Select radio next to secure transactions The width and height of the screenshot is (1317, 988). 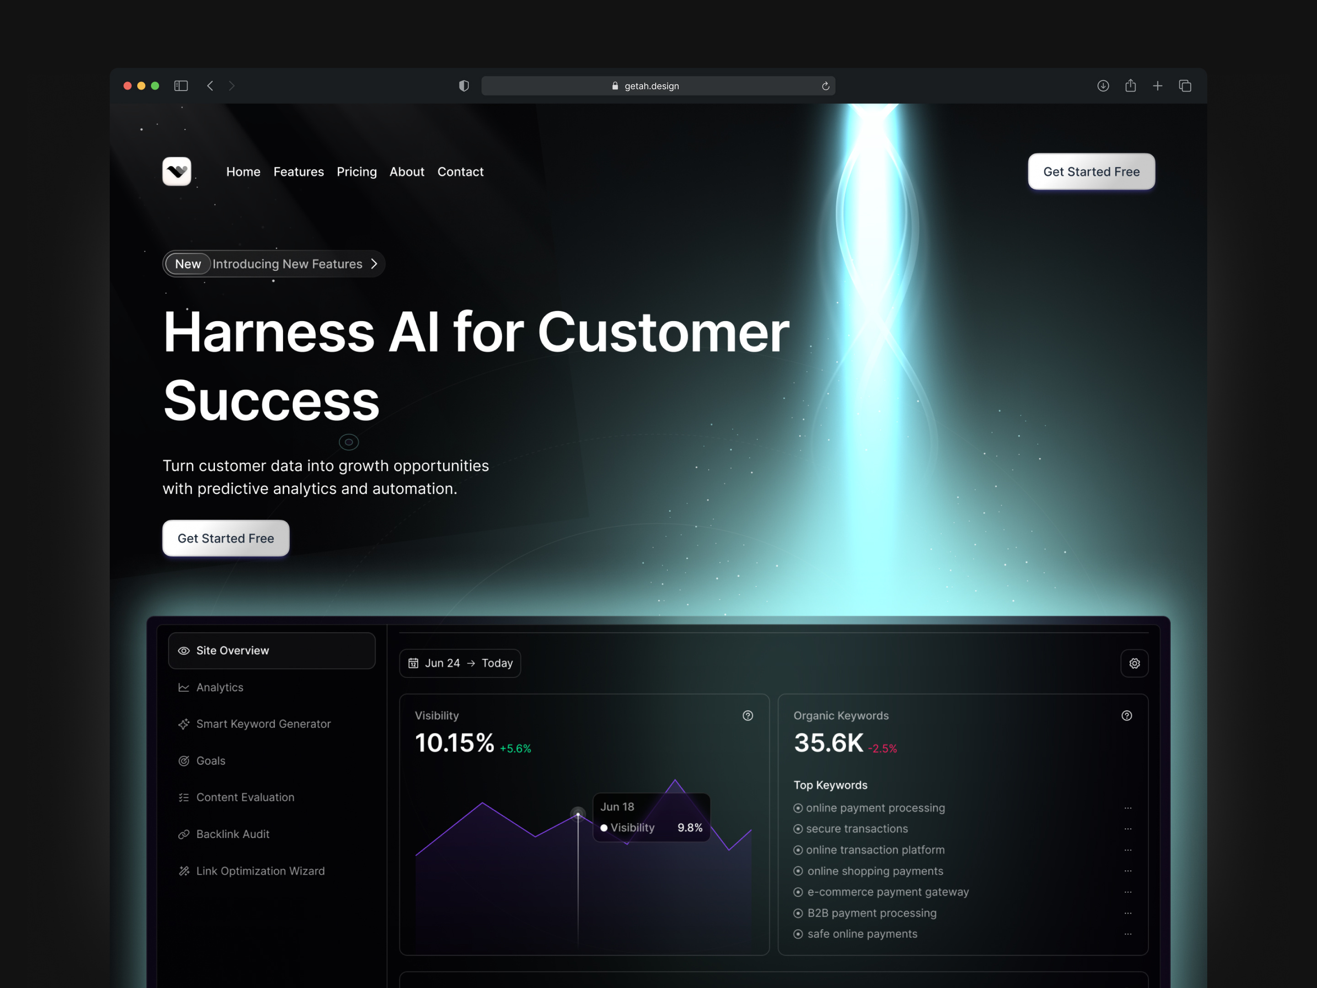(798, 829)
